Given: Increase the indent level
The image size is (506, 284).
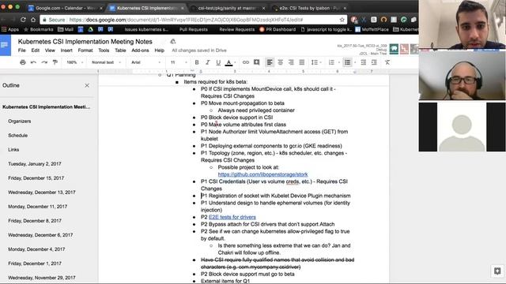Looking at the screenshot, I should (x=374, y=62).
